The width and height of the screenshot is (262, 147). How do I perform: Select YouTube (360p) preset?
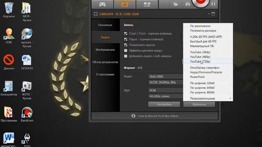208,52
